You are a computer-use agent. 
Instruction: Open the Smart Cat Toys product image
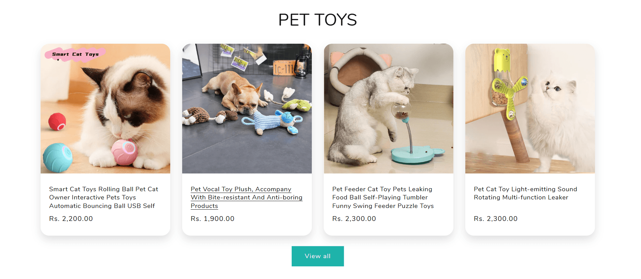[x=105, y=109]
